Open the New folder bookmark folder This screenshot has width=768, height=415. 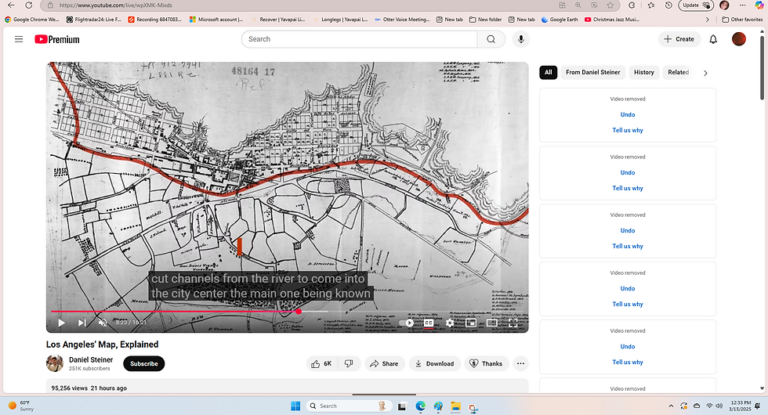click(485, 20)
